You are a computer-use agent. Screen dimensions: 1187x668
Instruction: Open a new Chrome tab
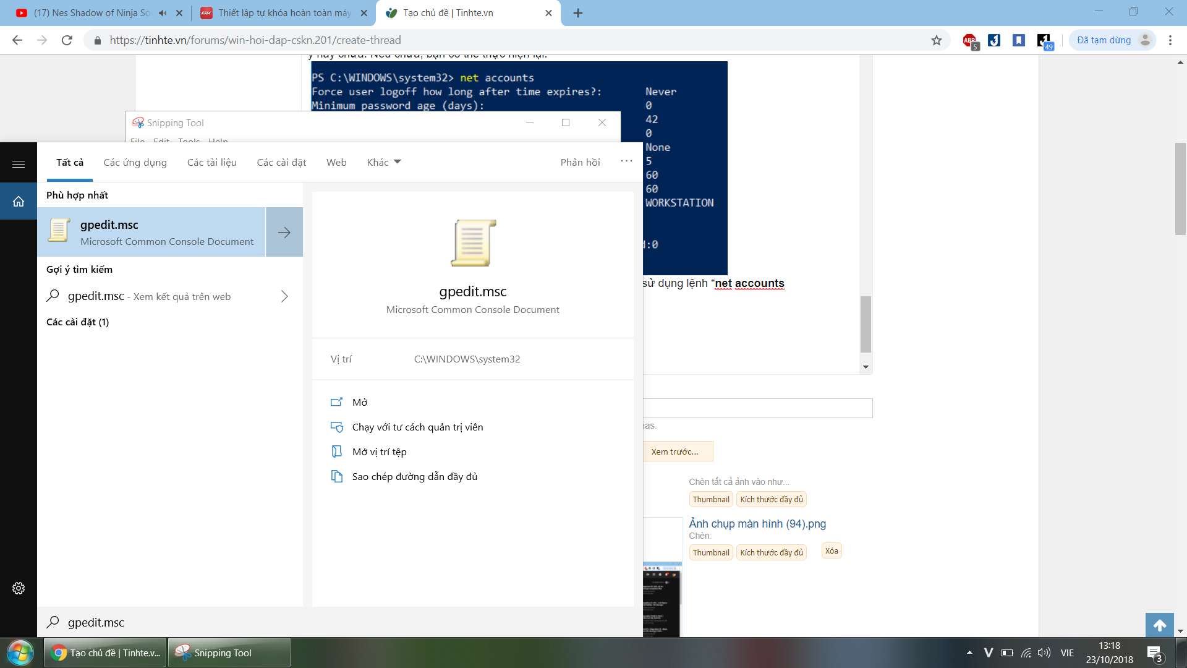578,13
